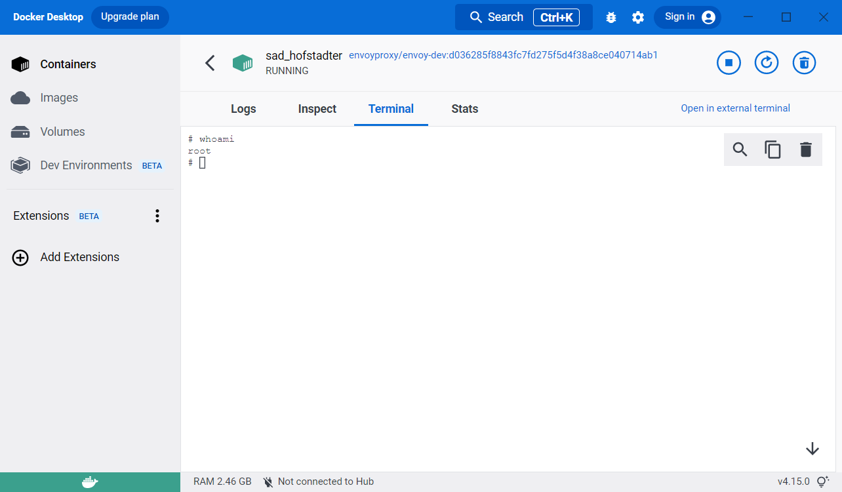Stop the sad_hofstadter container
Viewport: 842px width, 492px height.
[729, 63]
